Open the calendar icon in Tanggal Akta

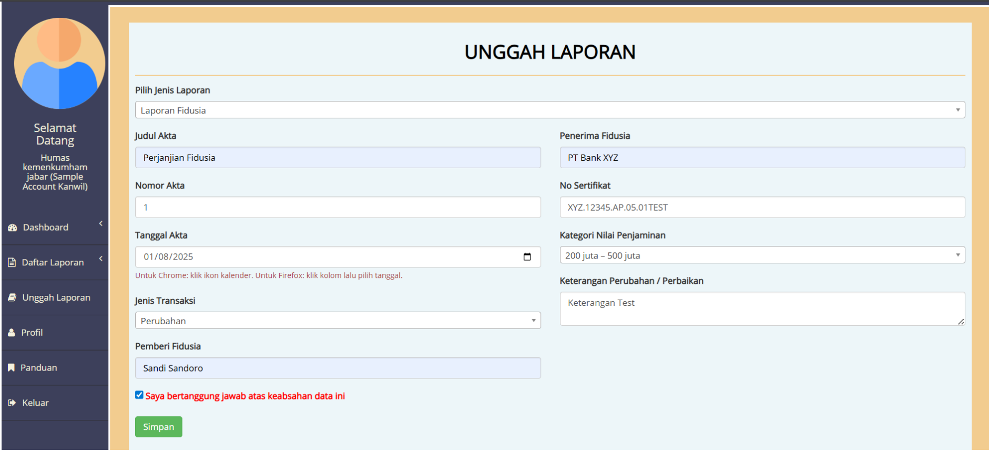(x=527, y=257)
